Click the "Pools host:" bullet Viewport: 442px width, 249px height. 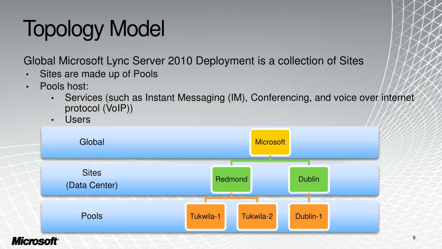[x=64, y=86]
